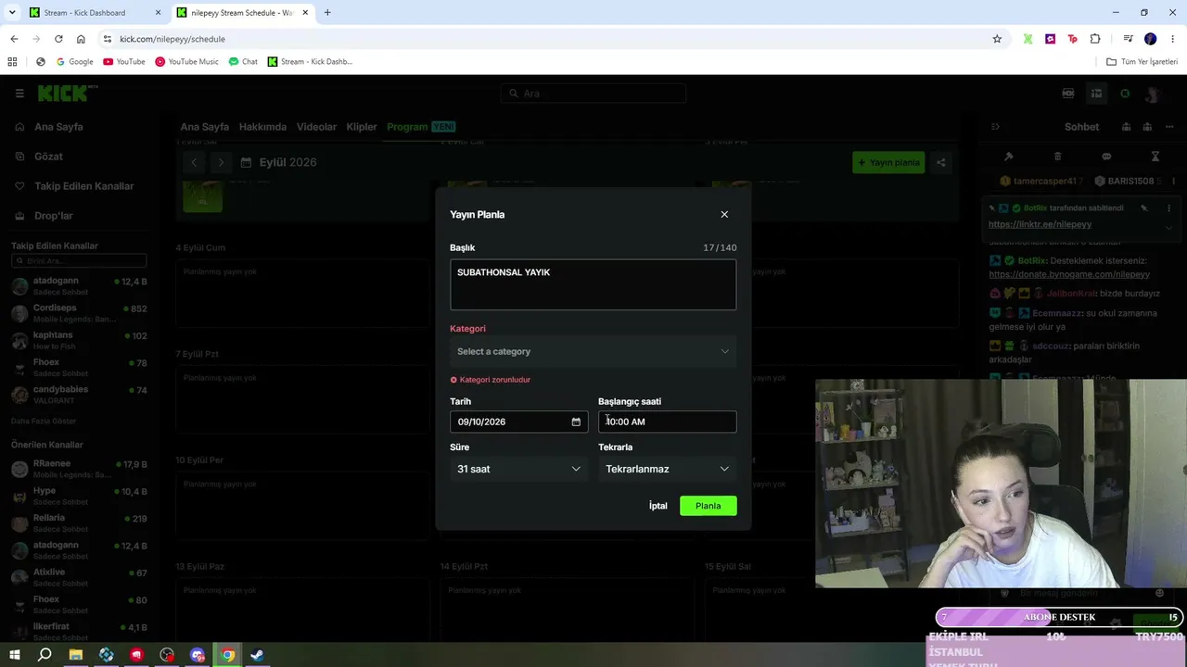This screenshot has height=667, width=1187.
Task: Open the YouTube Music bookmark
Action: (x=186, y=62)
